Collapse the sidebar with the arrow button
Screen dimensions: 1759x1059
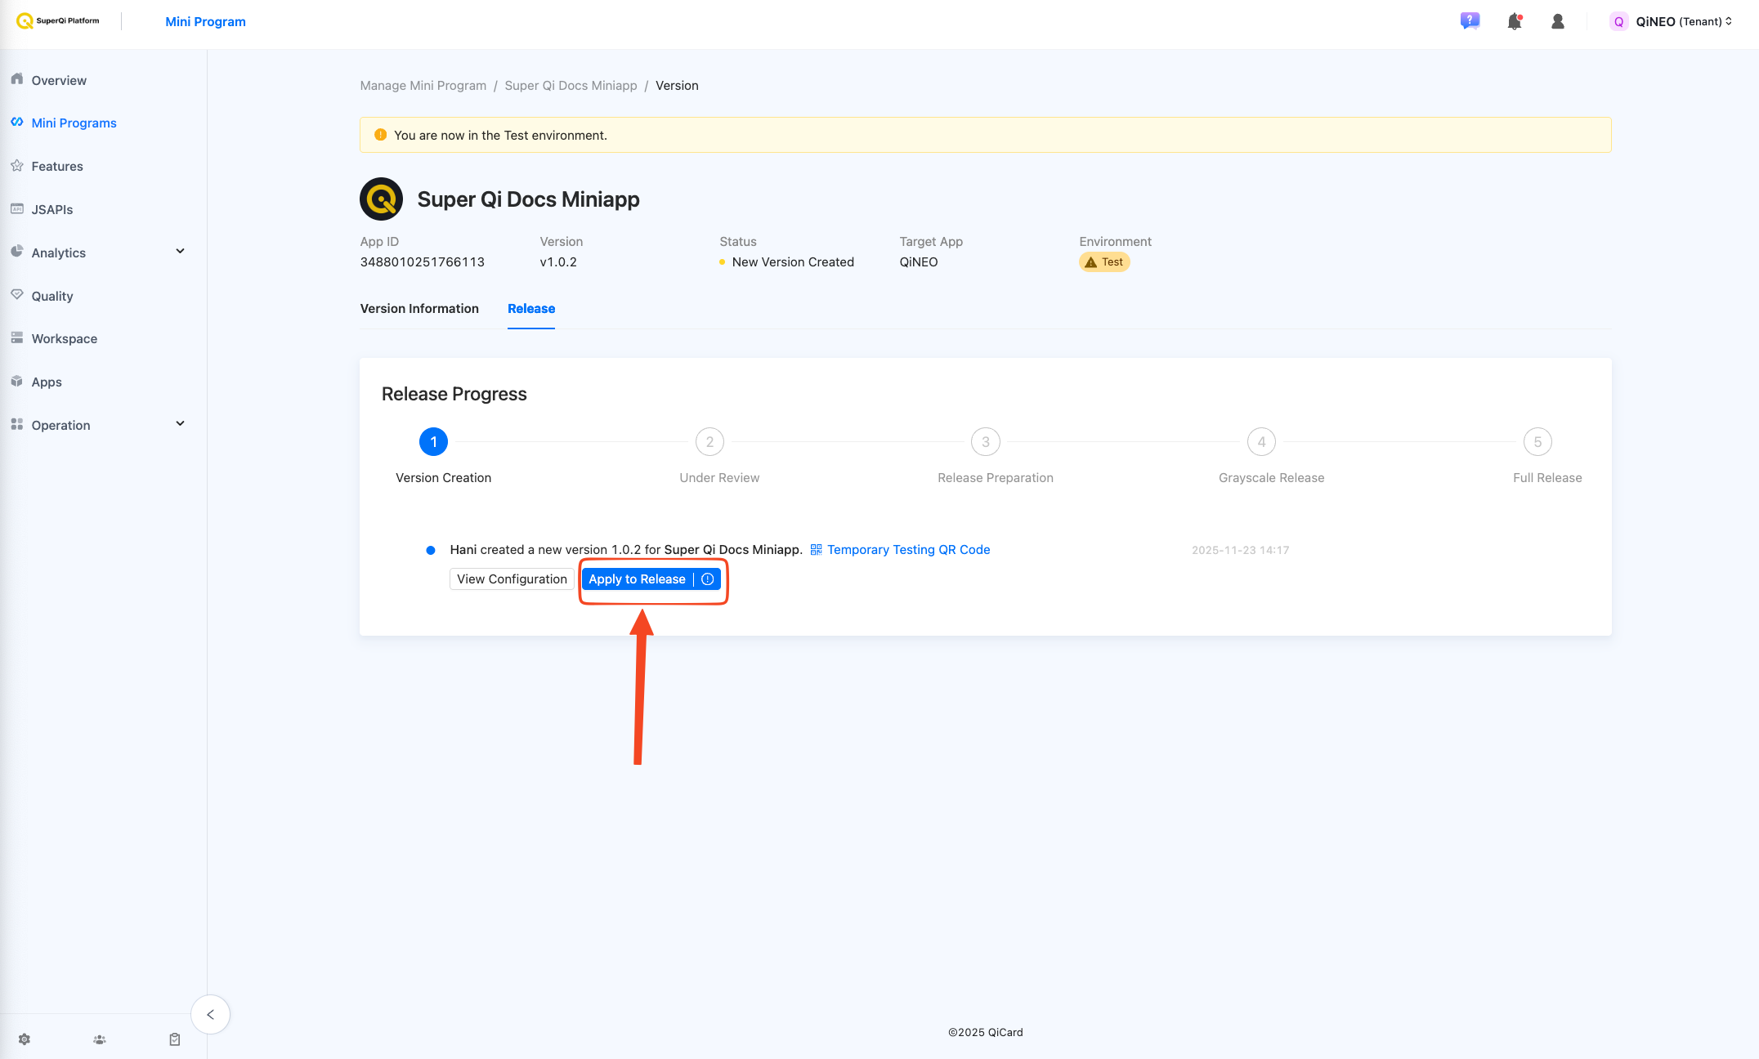pos(210,1015)
